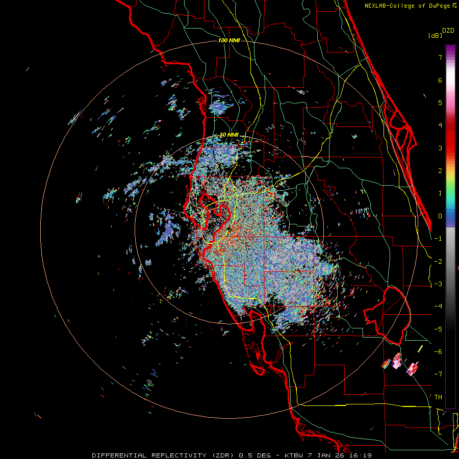Click the '-7' value on color scale

tap(438, 374)
